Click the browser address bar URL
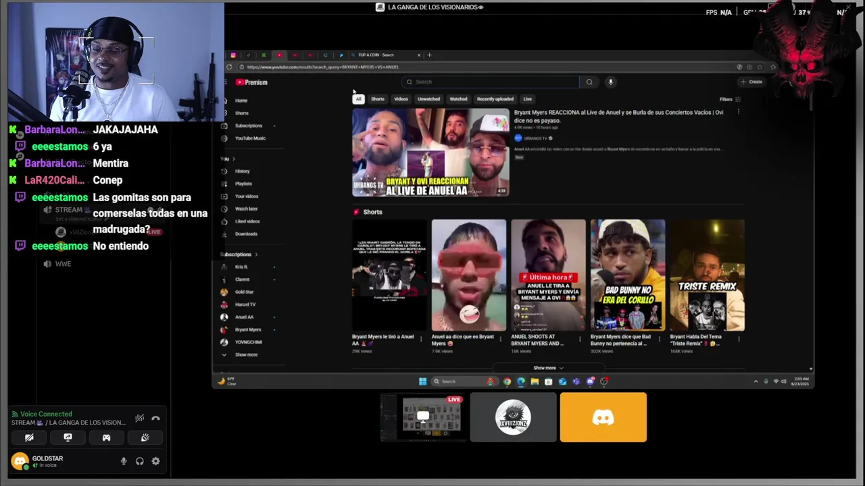Screen dimensions: 865x486 (323, 67)
